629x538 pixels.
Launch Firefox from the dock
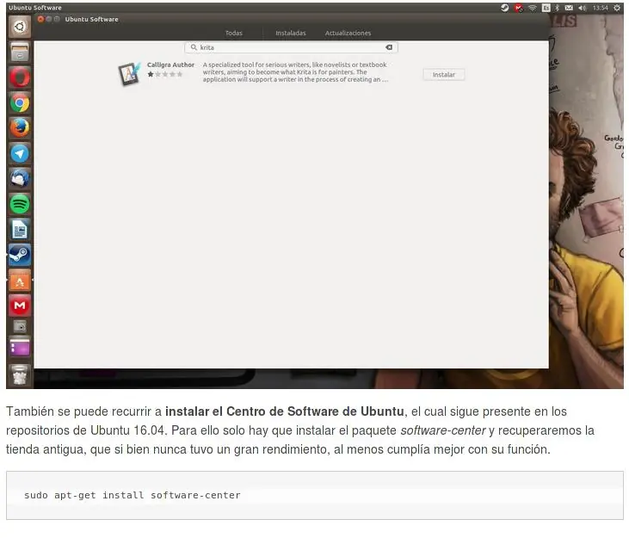click(x=19, y=128)
